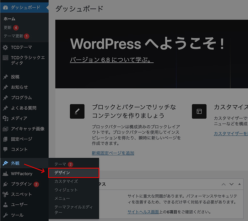The height and width of the screenshot is (221, 248).
Task: Click the メディア media icon
Action: [5, 118]
